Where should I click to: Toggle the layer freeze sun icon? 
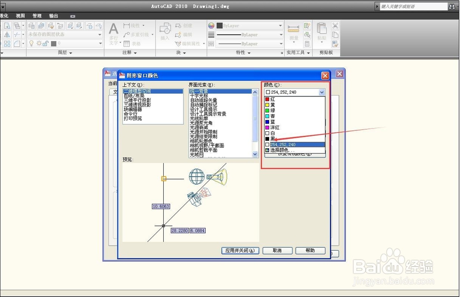(39, 43)
